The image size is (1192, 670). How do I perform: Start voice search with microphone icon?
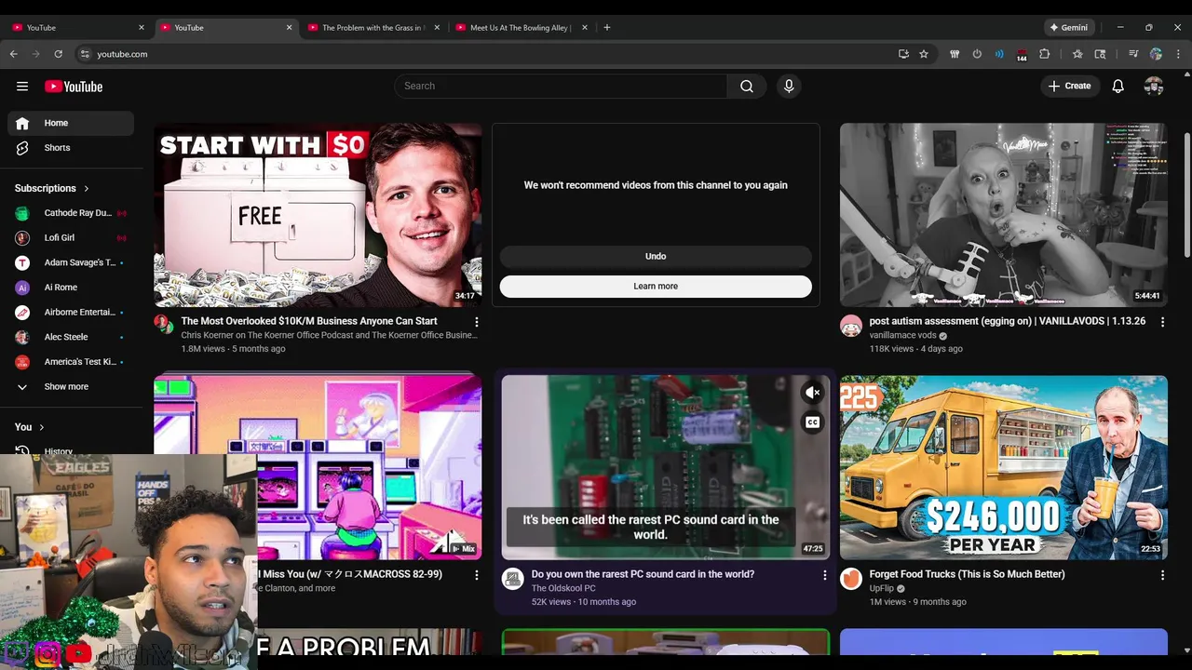789,87
